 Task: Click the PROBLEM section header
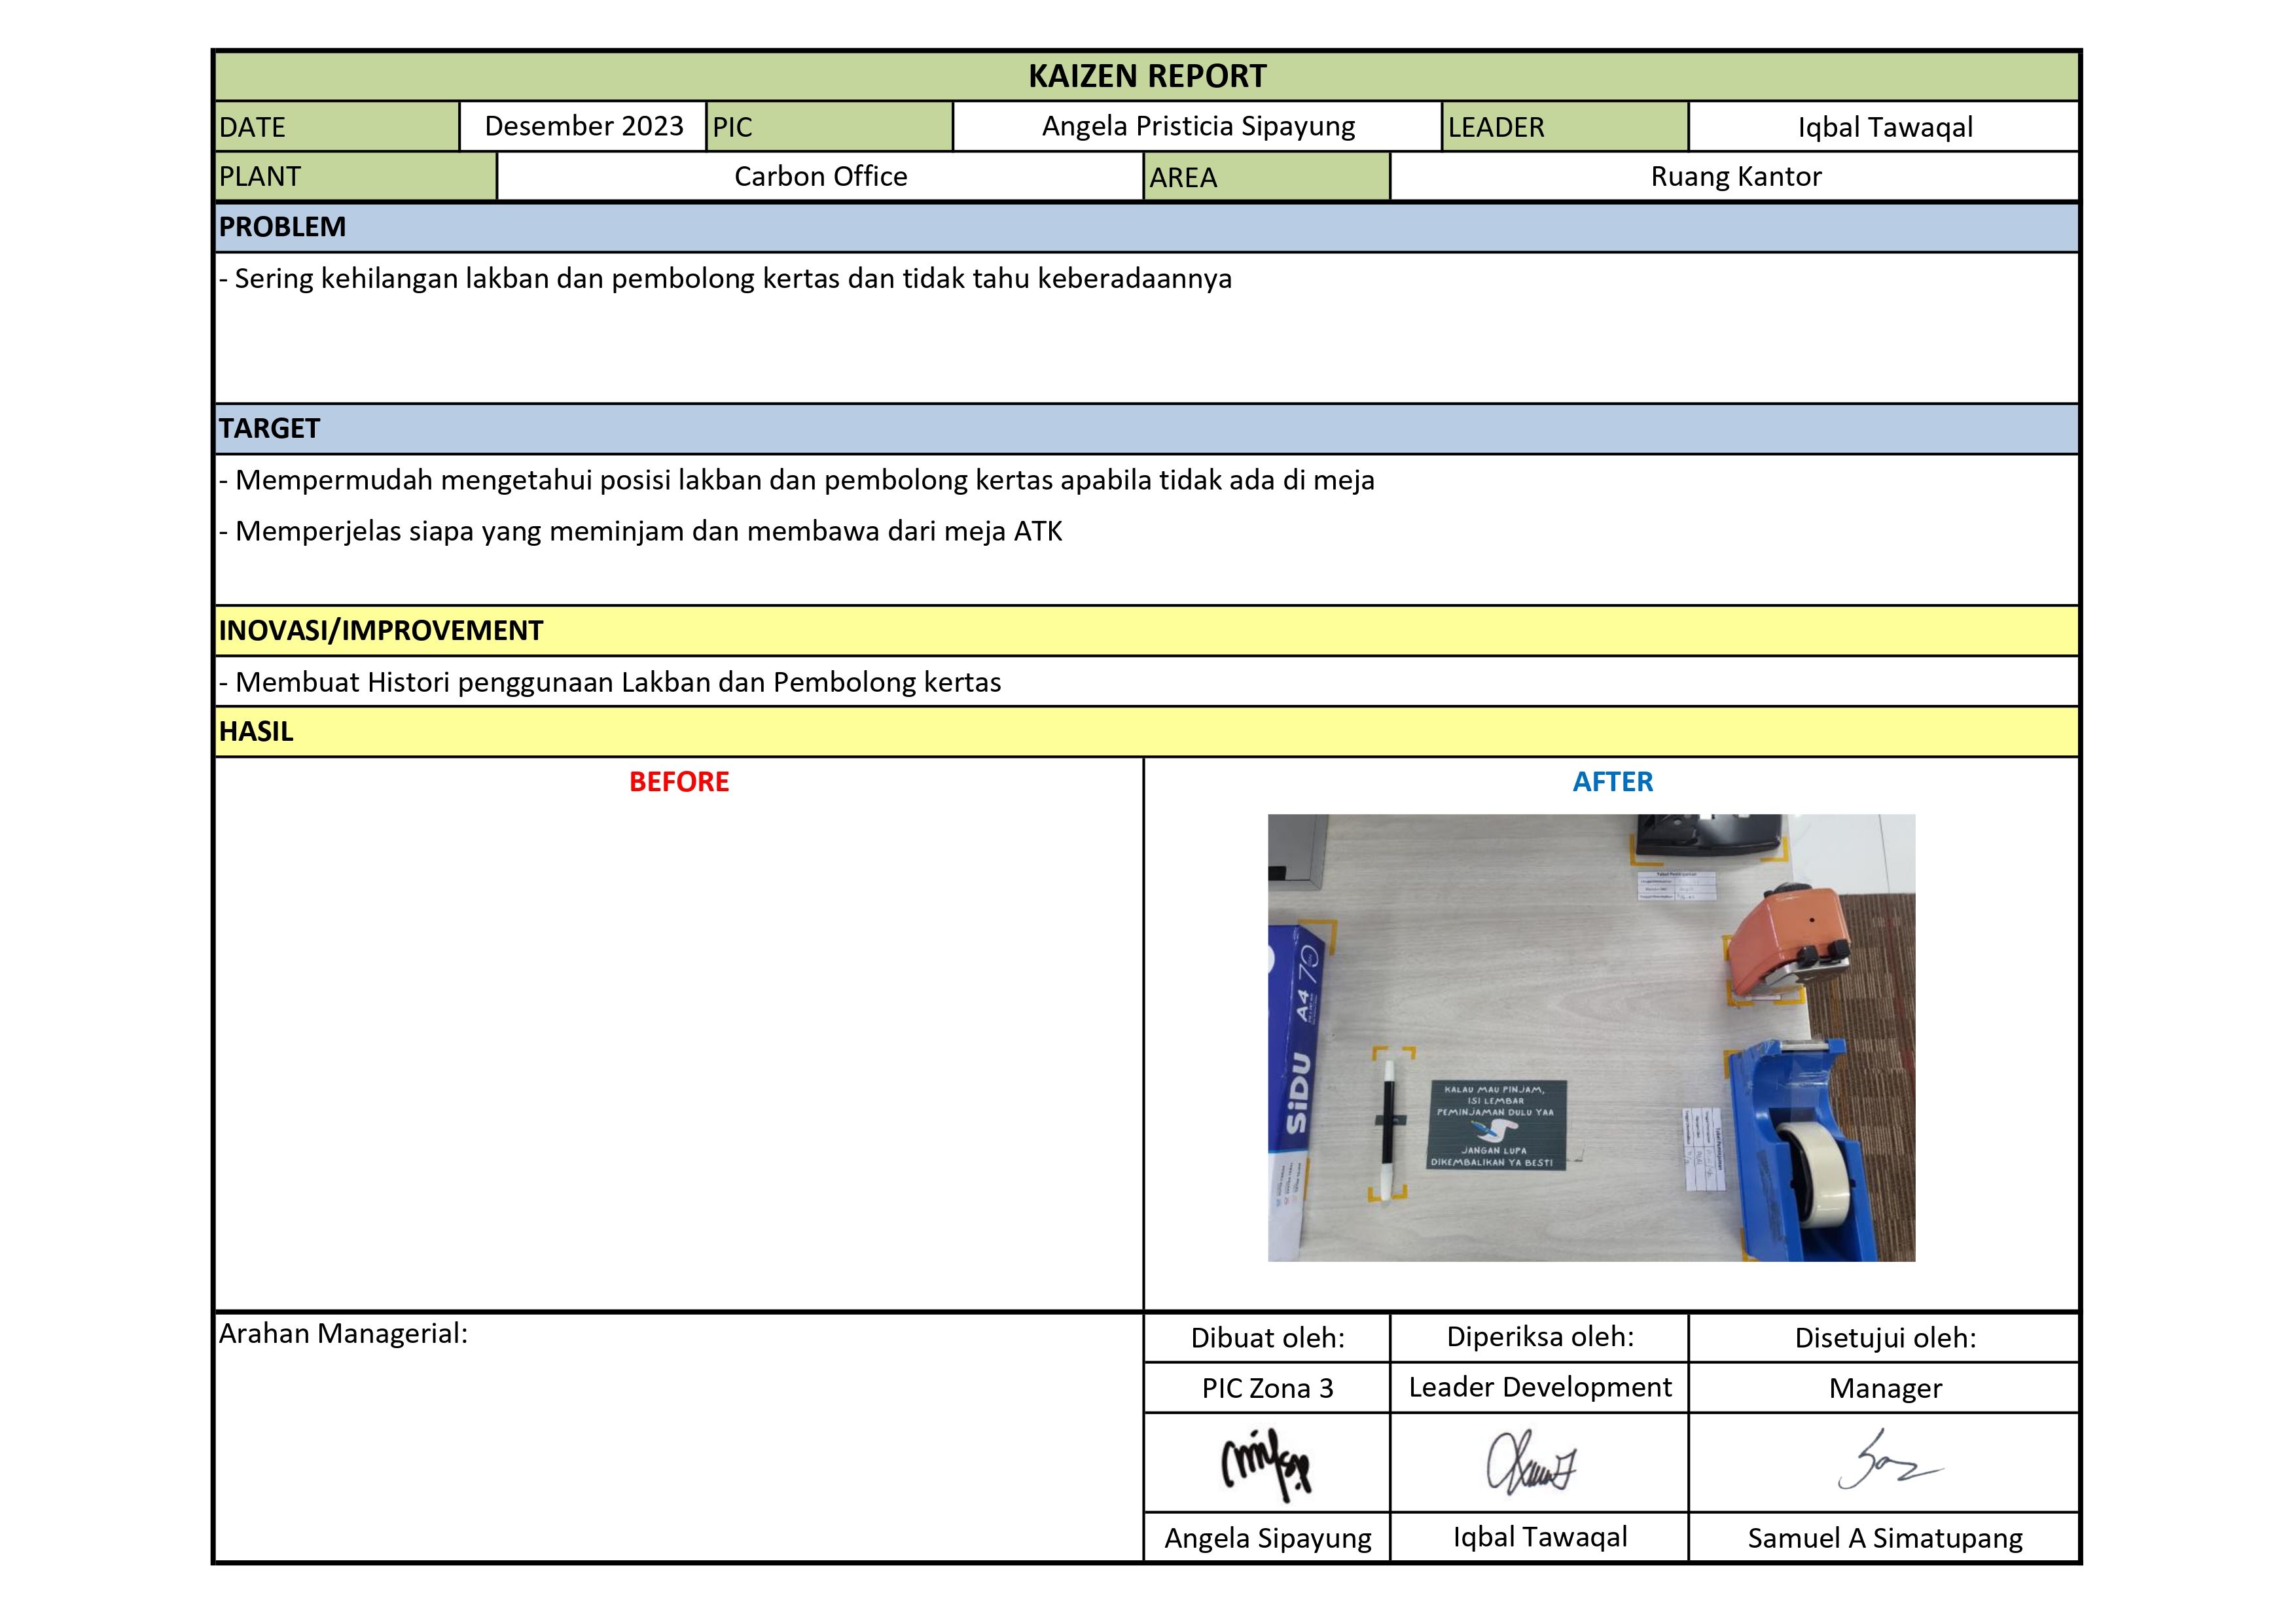(282, 227)
